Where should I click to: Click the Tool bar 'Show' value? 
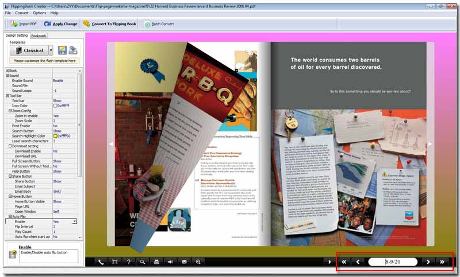tap(57, 100)
